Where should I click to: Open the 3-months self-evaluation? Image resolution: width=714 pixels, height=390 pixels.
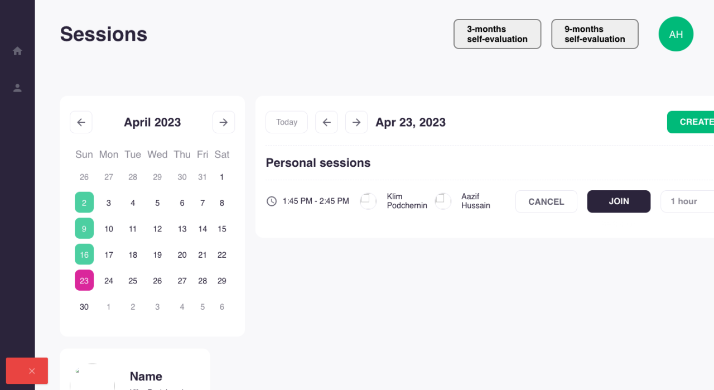coord(497,34)
